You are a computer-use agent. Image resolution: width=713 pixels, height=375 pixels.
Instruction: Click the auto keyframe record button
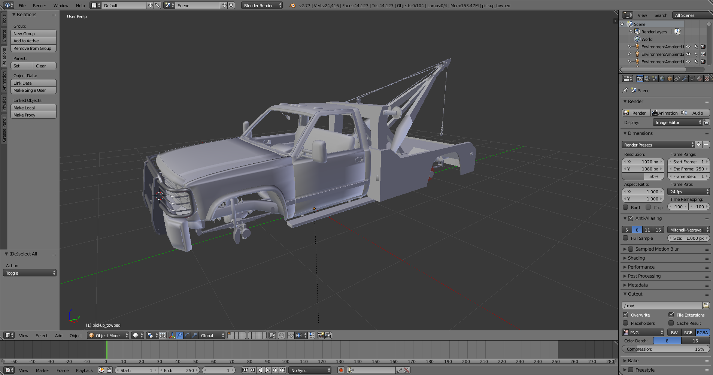coord(341,370)
